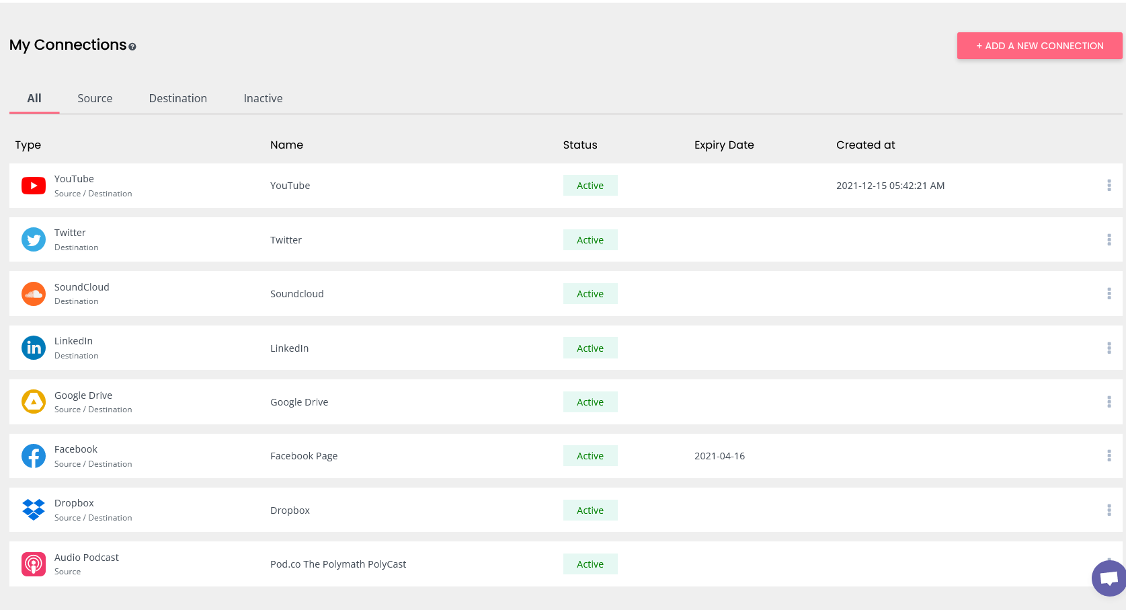Click the Expiry Date column header
Screen dimensions: 1126x610
tap(724, 145)
